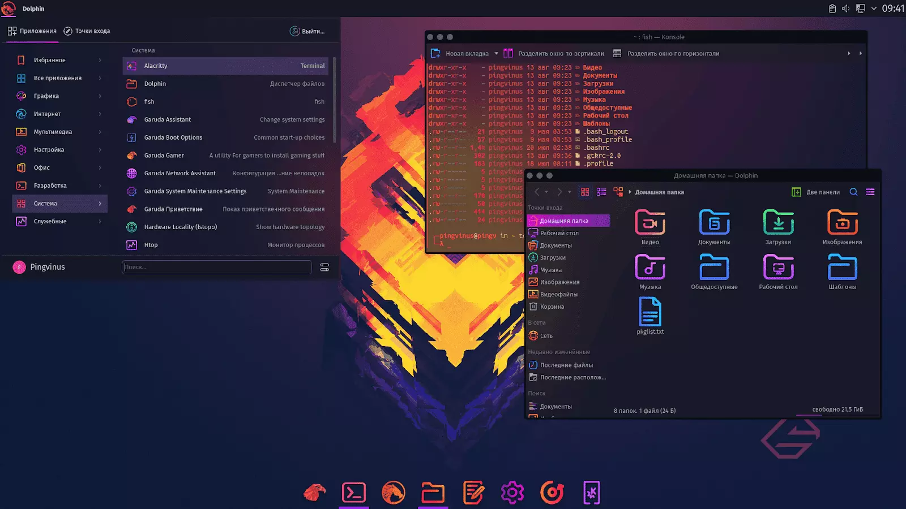Image resolution: width=906 pixels, height=509 pixels.
Task: Select Рабочий стол in Dolphin places
Action: coord(568,233)
